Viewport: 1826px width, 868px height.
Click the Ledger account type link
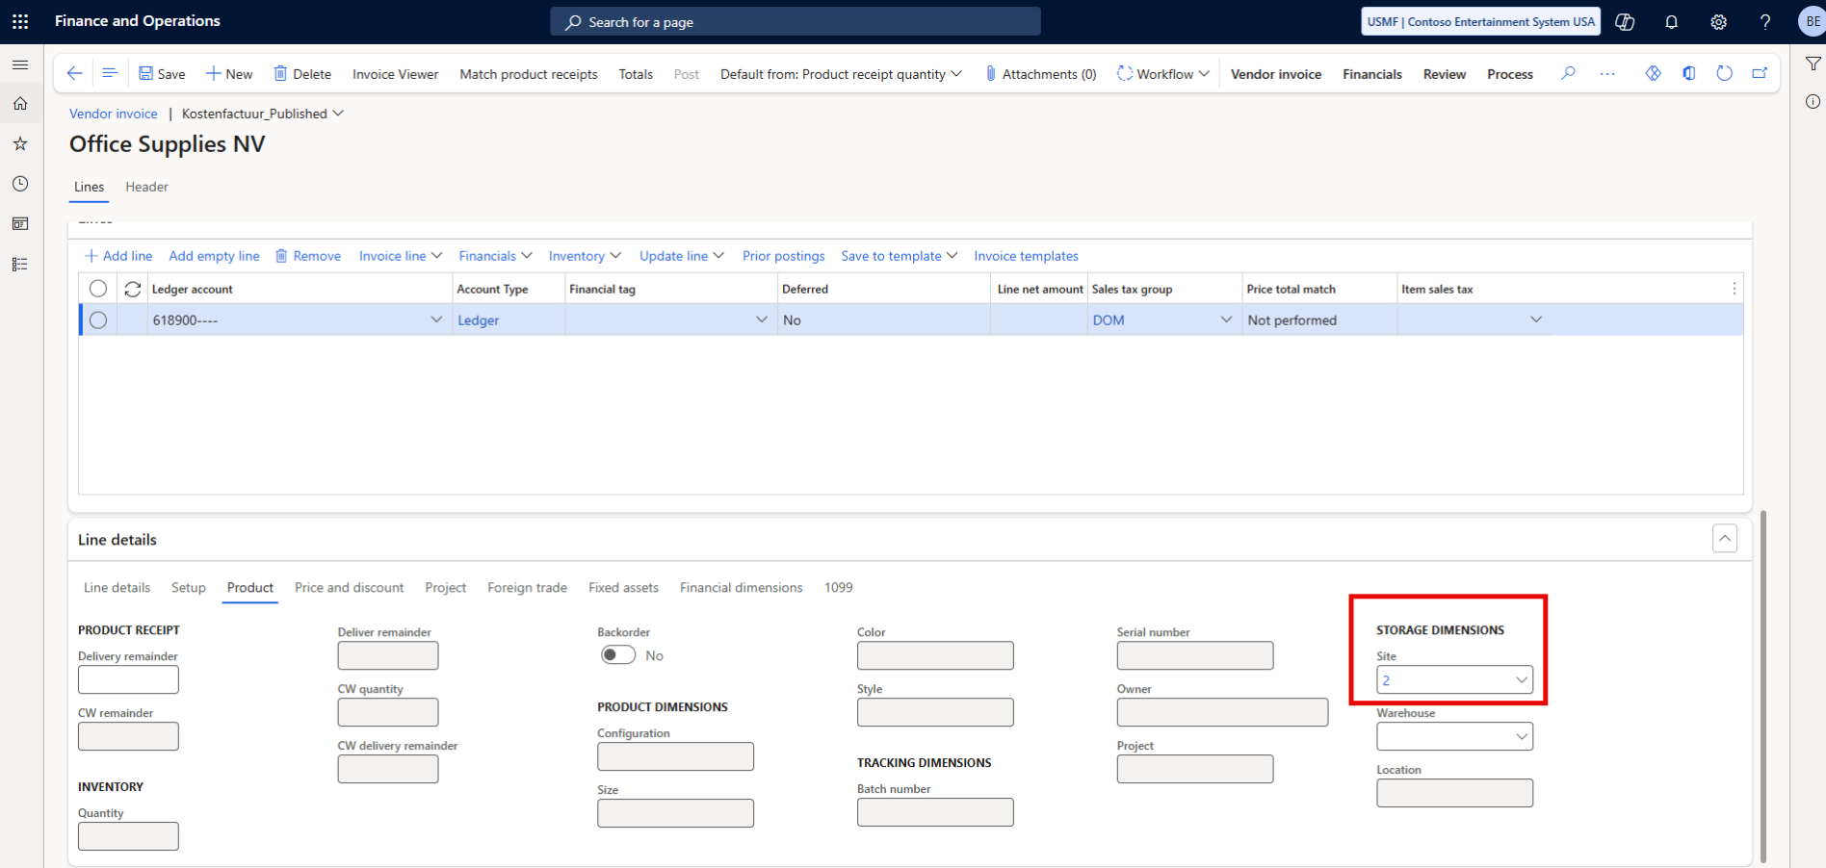coord(479,320)
